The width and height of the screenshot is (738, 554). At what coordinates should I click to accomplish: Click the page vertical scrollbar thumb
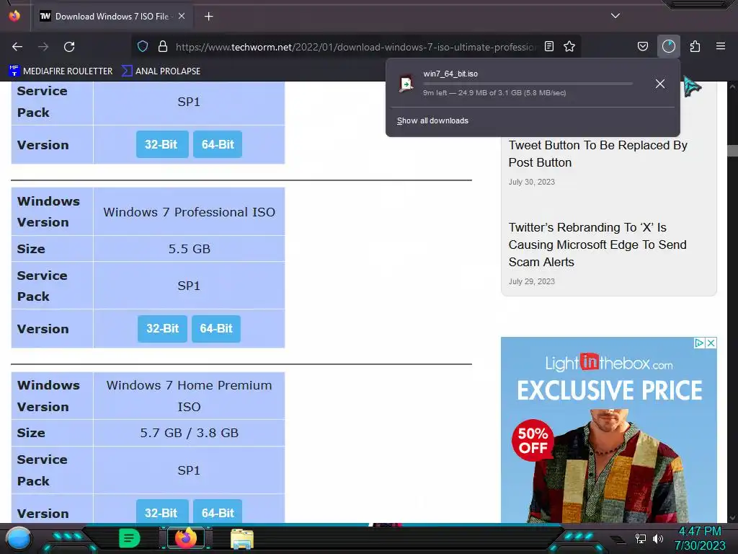[732, 151]
